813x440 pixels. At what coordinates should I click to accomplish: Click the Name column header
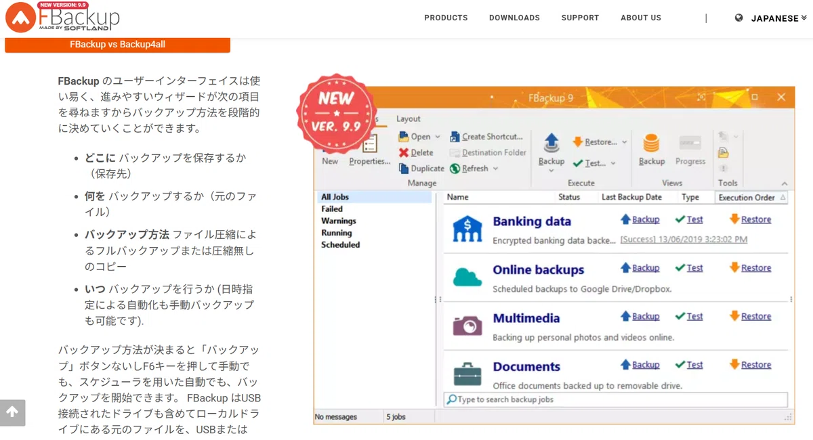point(458,198)
